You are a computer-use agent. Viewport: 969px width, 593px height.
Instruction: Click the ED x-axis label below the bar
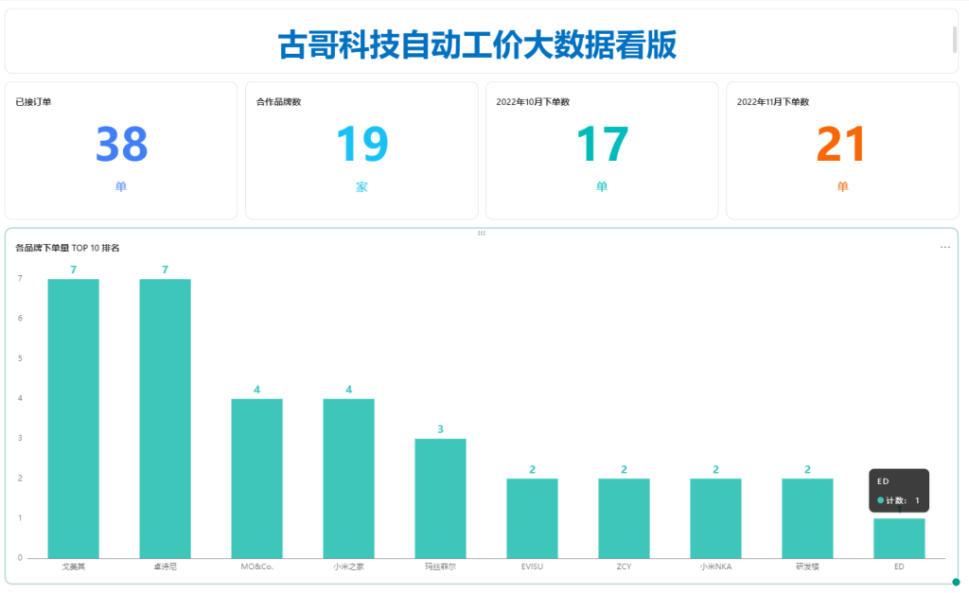point(899,567)
